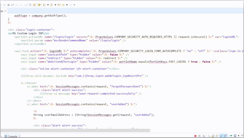Click 'com.liferay.login.web#/login.jsp#alertPre' key
This screenshot has width=244, height=138.
(x=109, y=76)
